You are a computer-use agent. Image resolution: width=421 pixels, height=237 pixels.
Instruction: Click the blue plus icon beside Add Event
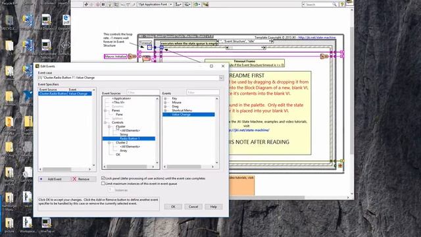[41, 179]
